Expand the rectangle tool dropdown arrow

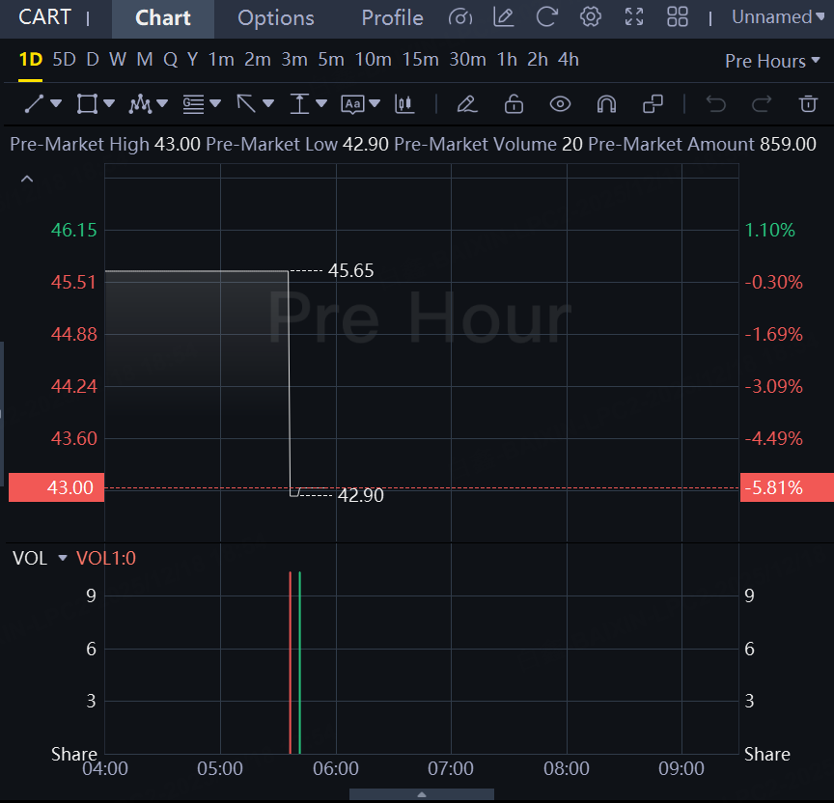tap(109, 103)
